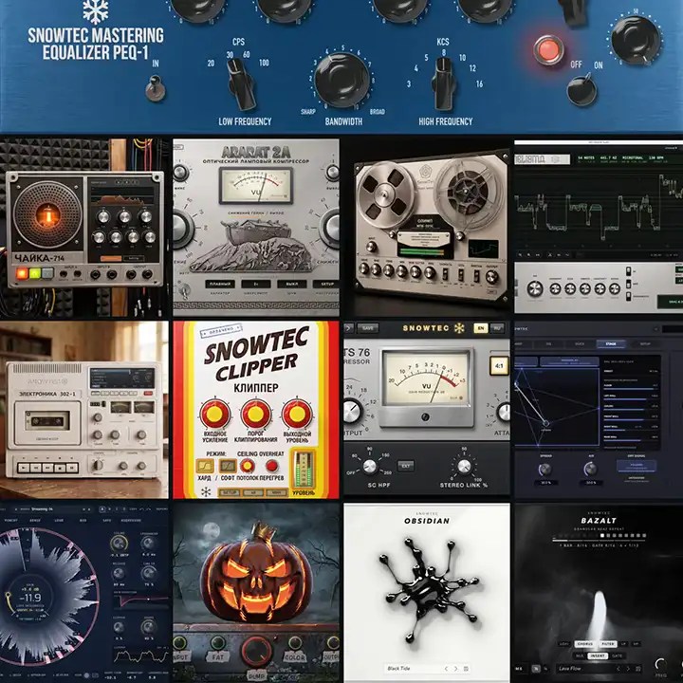Switch to the Setup tab in room plugin
This screenshot has height=683, width=683.
pyautogui.click(x=645, y=344)
